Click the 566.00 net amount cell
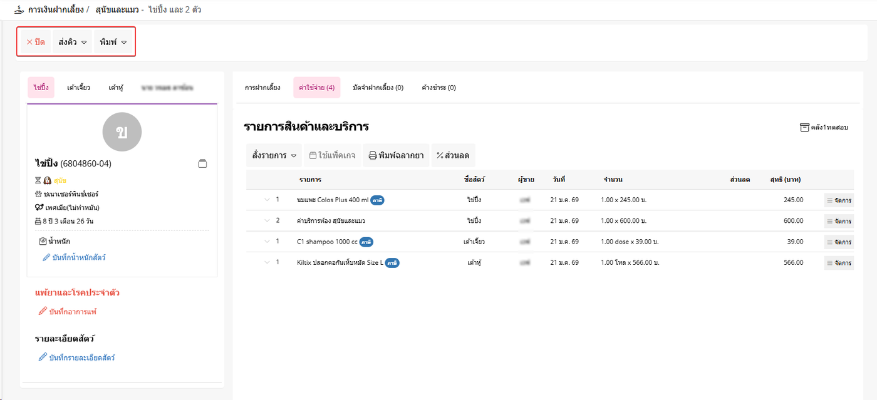Viewport: 877px width, 400px height. click(x=793, y=263)
